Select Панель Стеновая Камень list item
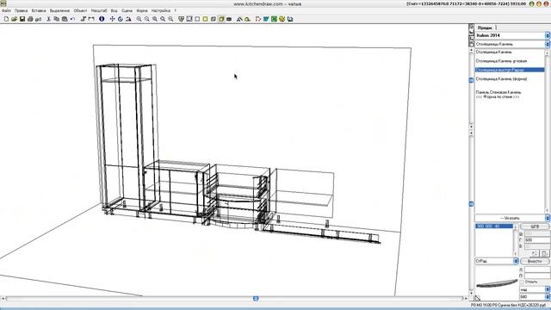 point(498,92)
